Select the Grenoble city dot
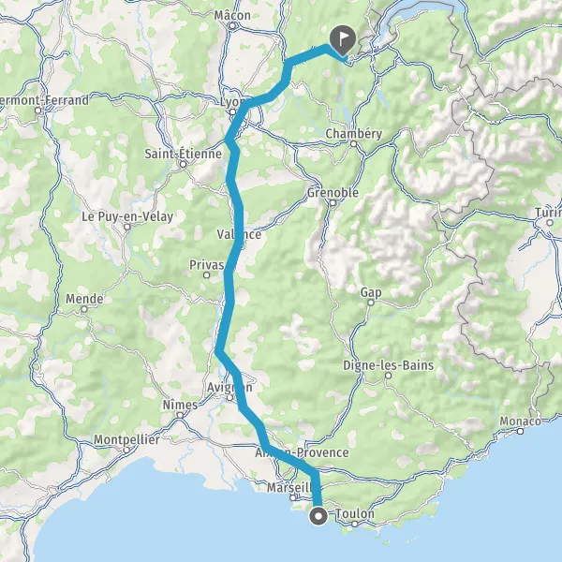The width and height of the screenshot is (562, 562). click(333, 203)
